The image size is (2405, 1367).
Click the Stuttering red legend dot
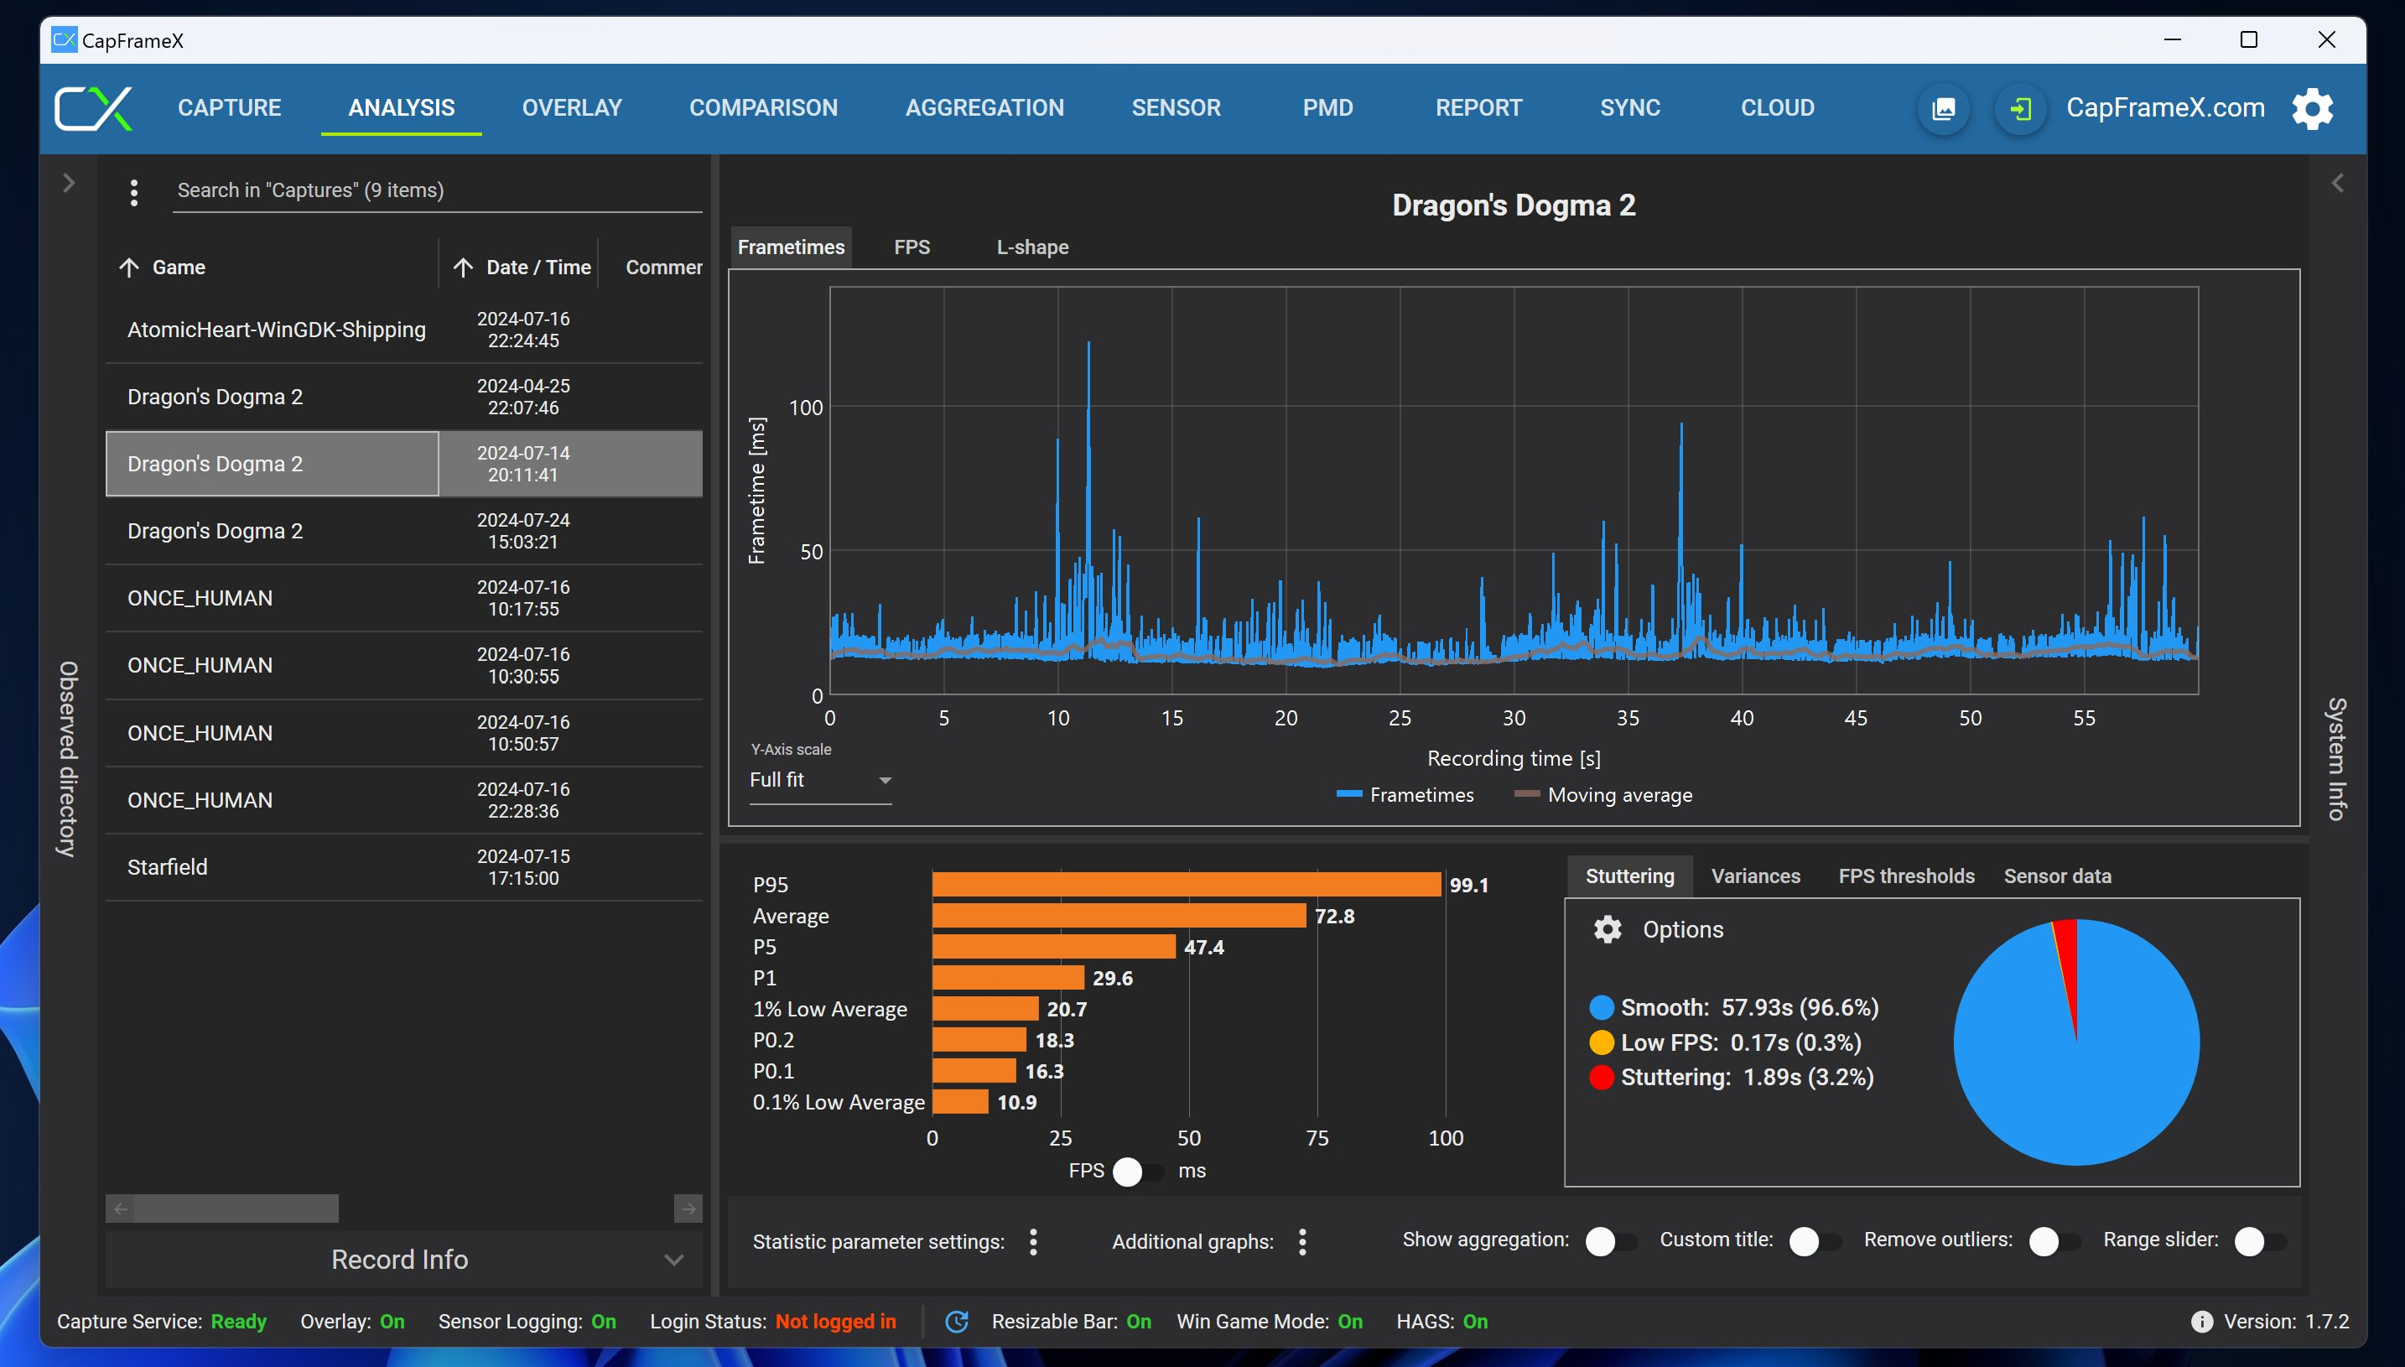pos(1602,1077)
